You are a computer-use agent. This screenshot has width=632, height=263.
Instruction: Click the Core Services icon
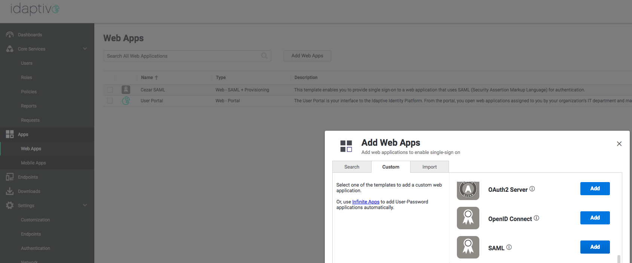[10, 49]
